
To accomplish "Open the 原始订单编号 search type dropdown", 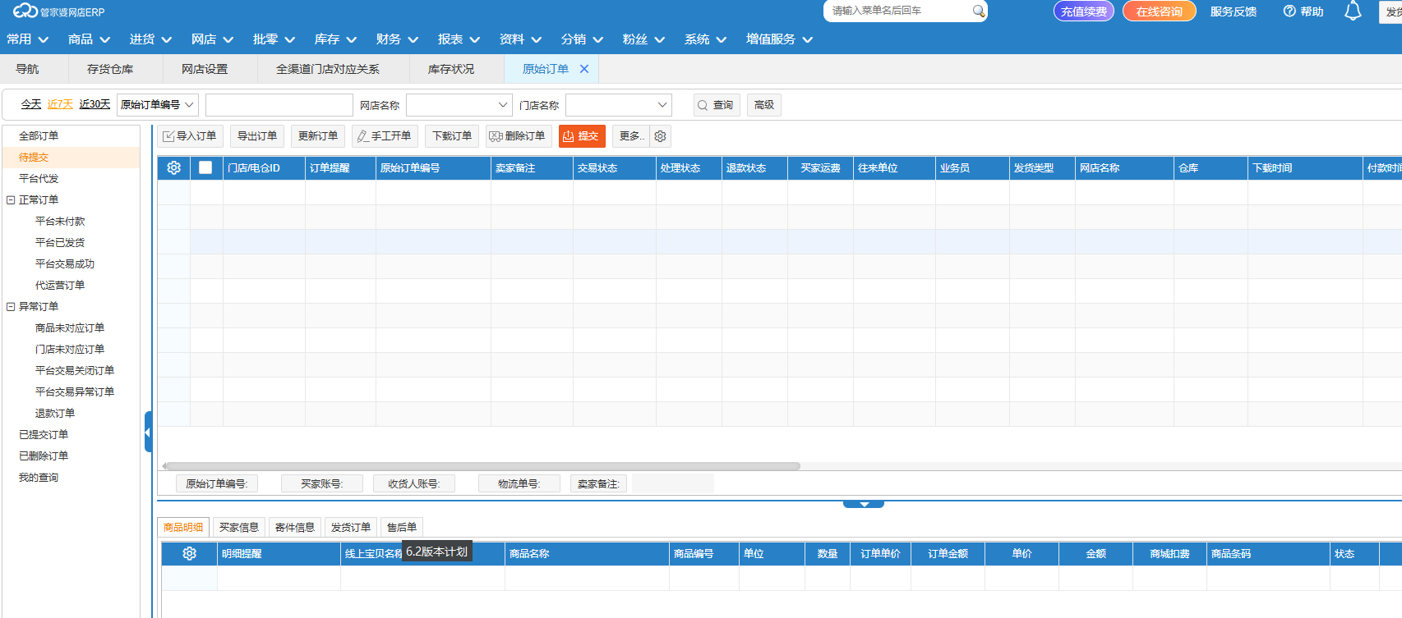I will point(158,105).
